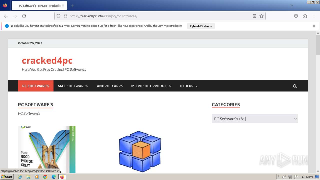The width and height of the screenshot is (320, 180).
Task: Launch Edge from the taskbar
Action: pyautogui.click(x=54, y=177)
